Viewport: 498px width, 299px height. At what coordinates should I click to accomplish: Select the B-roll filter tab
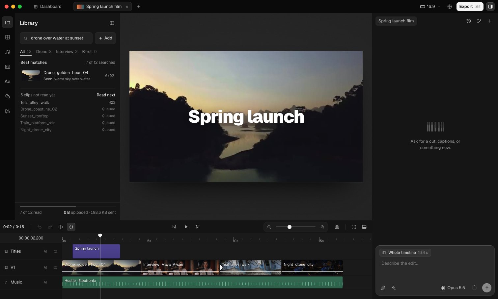tap(90, 52)
